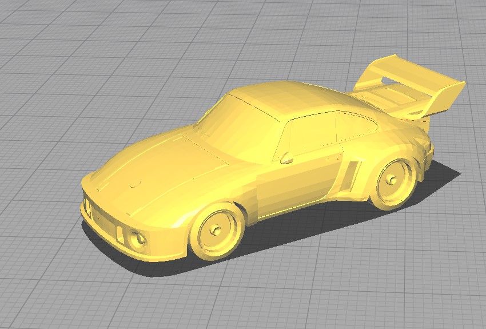Click the rectangular front turn signal

pyautogui.click(x=119, y=232)
